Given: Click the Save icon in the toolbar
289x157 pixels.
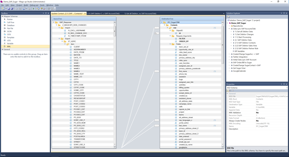Looking at the screenshot, I should coord(9,9).
